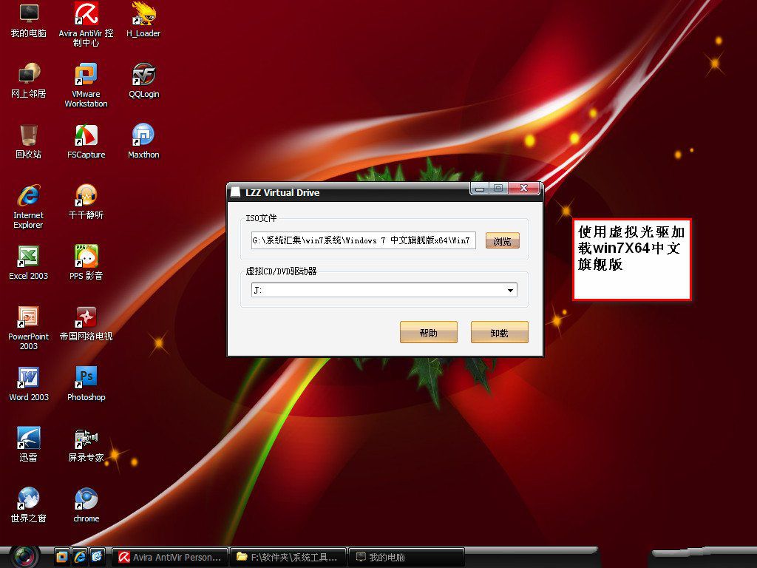Click the 浏览 browse button
The width and height of the screenshot is (757, 568).
click(x=502, y=241)
